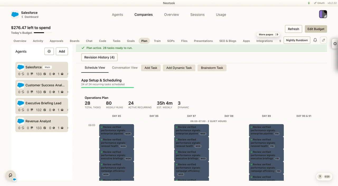The height and width of the screenshot is (186, 338).
Task: Click Salesforce Main agent's robot icon
Action: click(x=62, y=74)
